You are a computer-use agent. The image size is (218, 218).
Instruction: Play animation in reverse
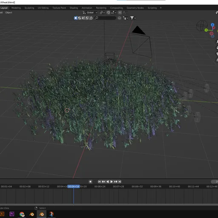point(108,182)
